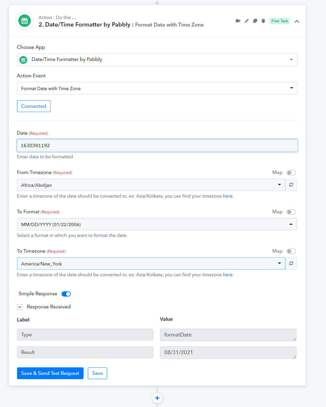Click the Connected button
The width and height of the screenshot is (326, 407).
34,106
